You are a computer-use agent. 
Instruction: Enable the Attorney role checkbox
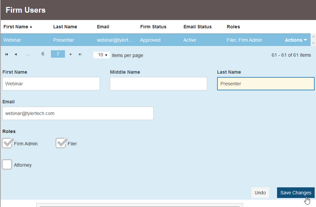[x=7, y=164]
